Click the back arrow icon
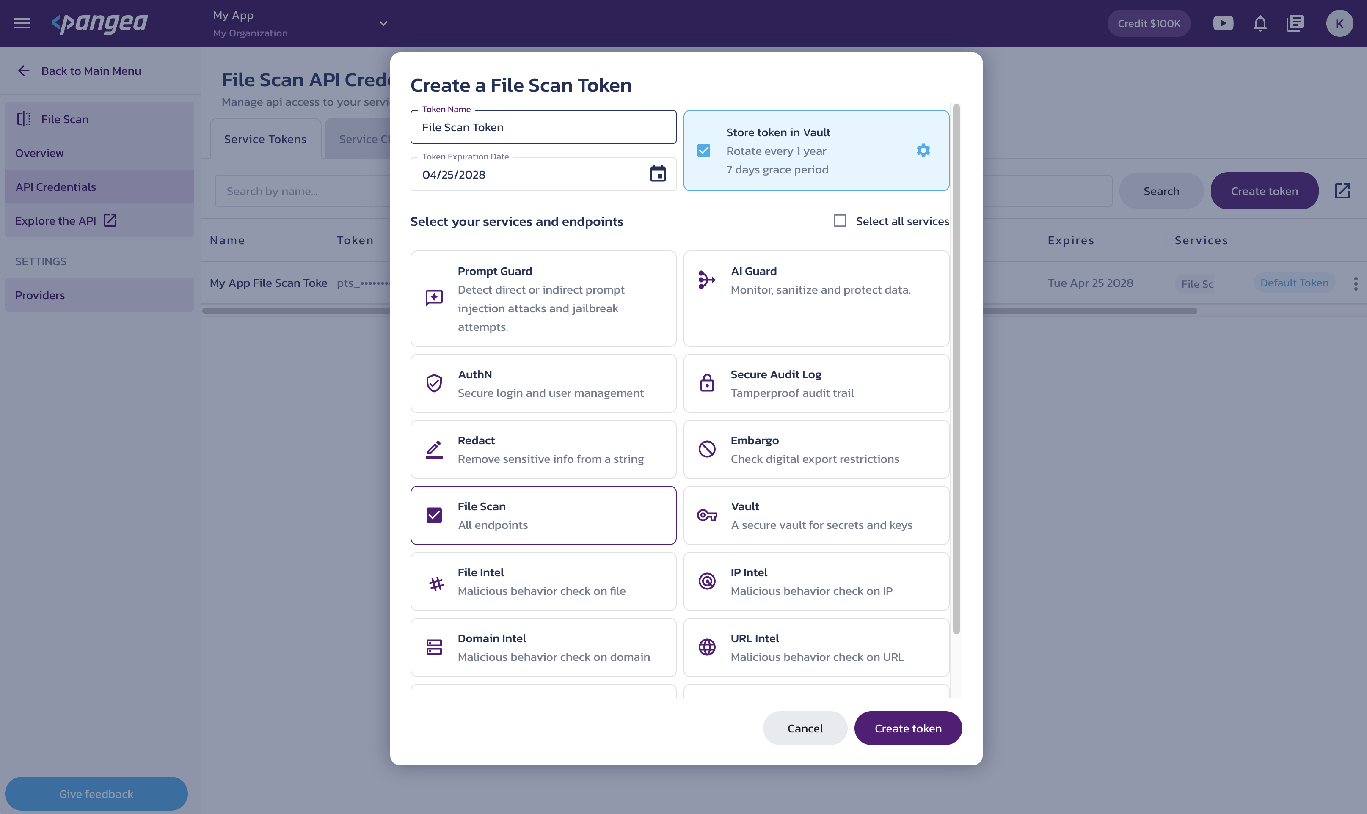 pyautogui.click(x=24, y=71)
